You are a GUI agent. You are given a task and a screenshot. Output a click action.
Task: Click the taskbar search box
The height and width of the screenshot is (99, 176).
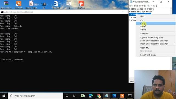coord(35,96)
